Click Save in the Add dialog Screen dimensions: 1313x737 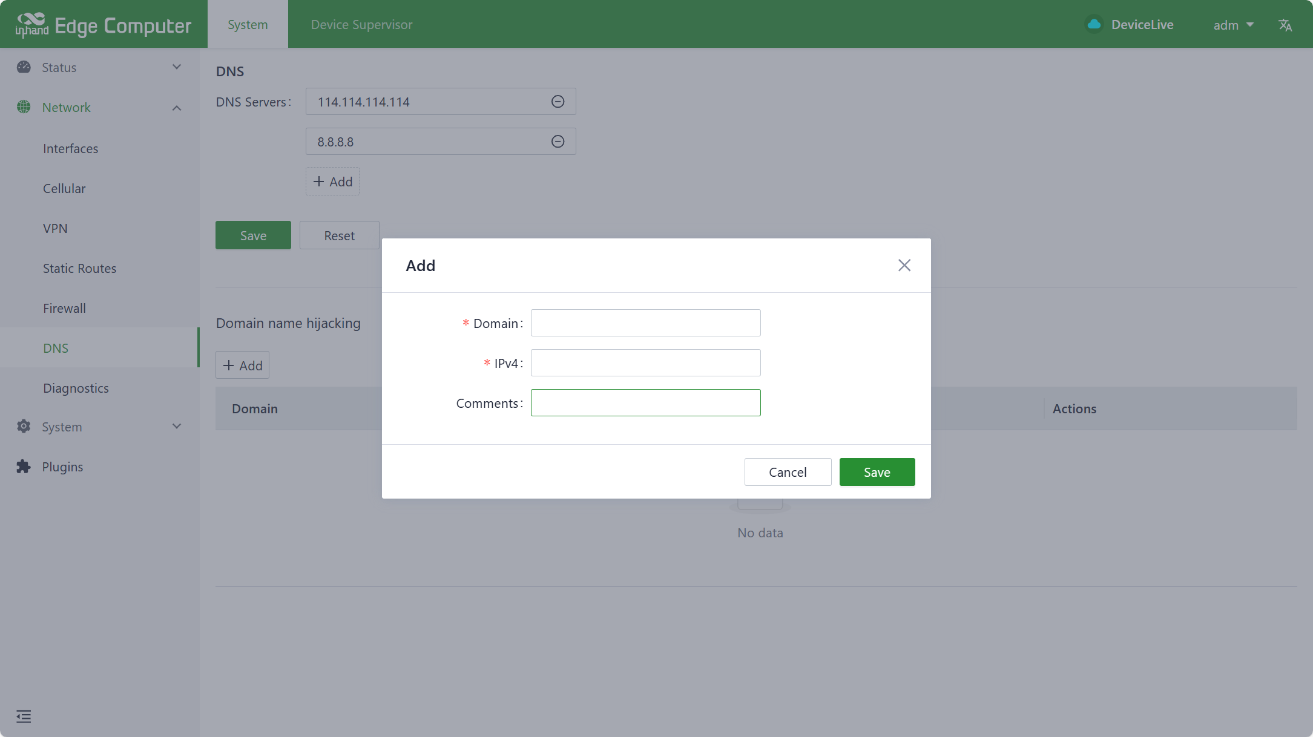877,472
